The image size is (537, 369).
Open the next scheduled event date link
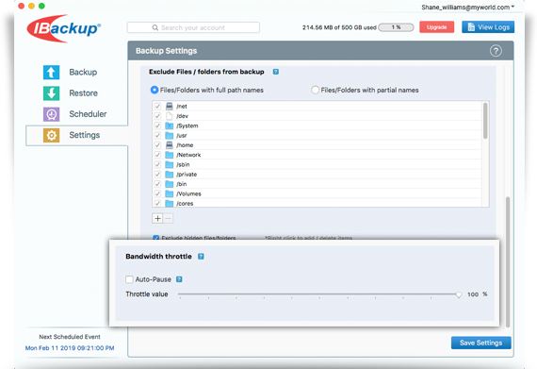tap(70, 347)
